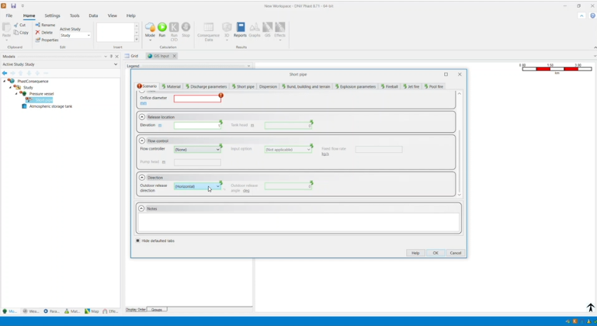Screen dimensions: 597x326
Task: Collapse the PhastConsequence tree node
Action: (5, 81)
